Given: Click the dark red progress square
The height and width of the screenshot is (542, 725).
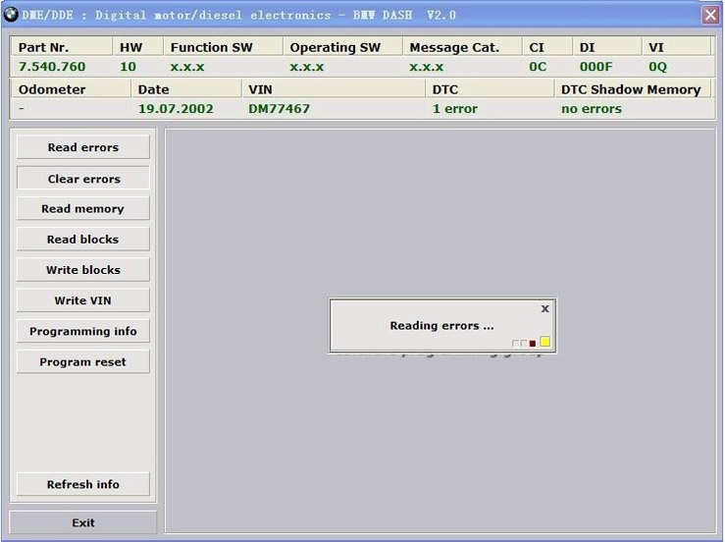Looking at the screenshot, I should coord(532,344).
